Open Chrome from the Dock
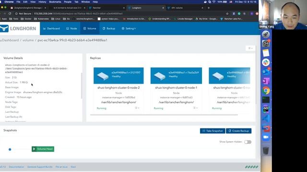The image size is (307, 172). coord(266,91)
